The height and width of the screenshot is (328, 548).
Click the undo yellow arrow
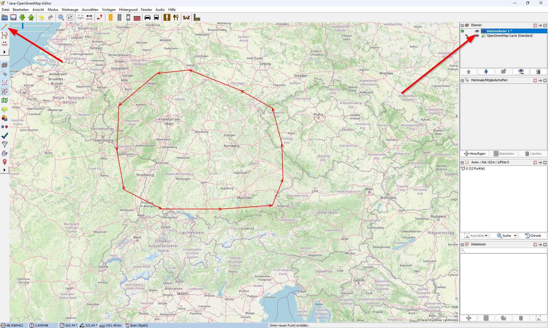41,18
